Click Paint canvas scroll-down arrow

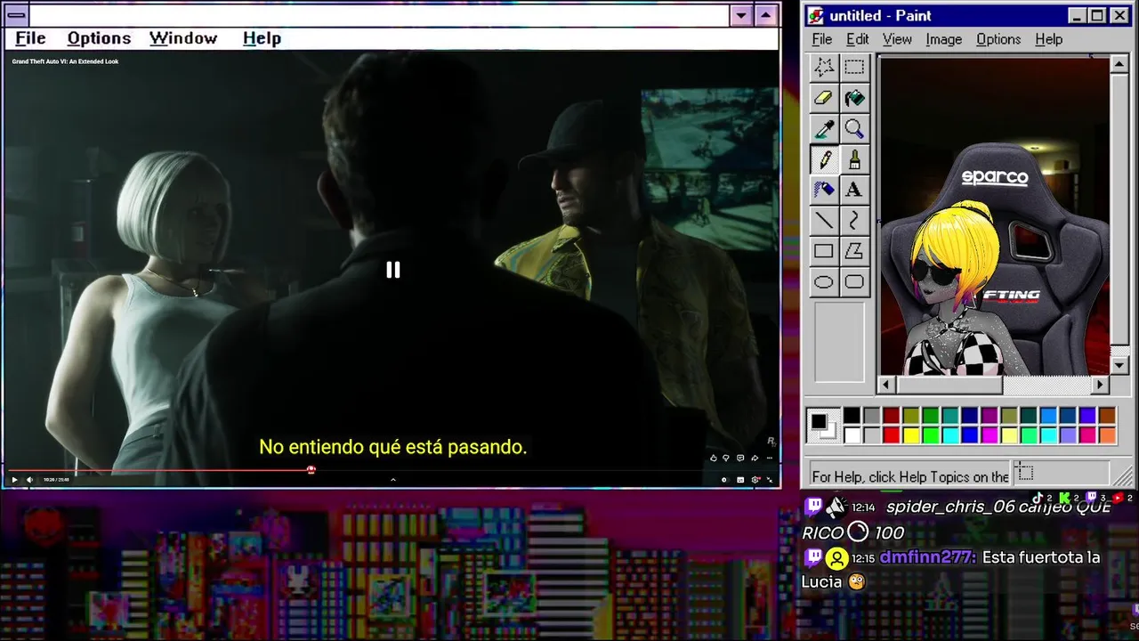1120,365
